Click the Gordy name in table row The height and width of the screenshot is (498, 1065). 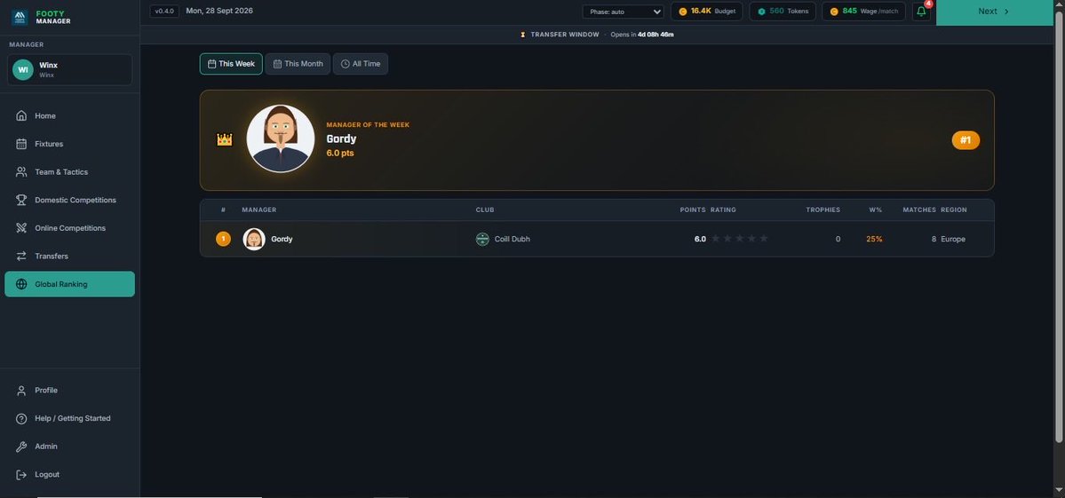[x=282, y=240]
